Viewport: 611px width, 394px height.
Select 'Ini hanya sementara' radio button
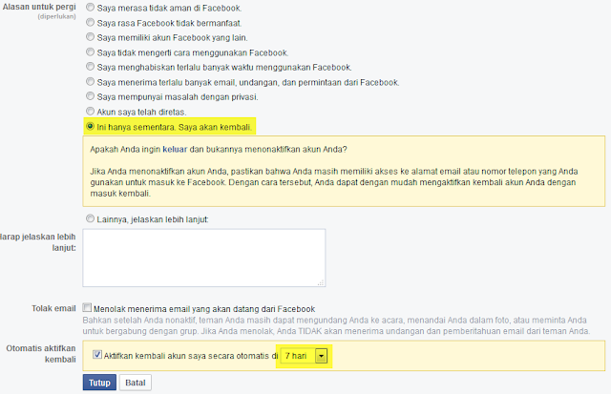click(x=90, y=126)
